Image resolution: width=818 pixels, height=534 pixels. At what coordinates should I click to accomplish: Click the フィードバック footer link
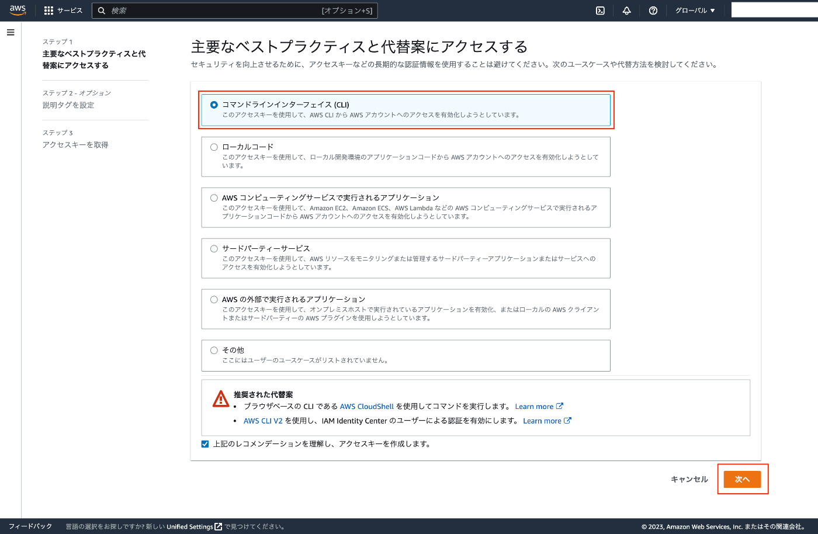[30, 526]
